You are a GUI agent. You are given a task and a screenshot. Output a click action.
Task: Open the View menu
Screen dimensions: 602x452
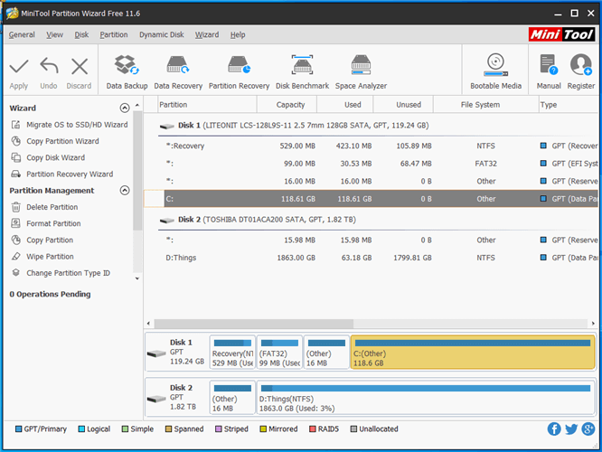[x=54, y=34]
